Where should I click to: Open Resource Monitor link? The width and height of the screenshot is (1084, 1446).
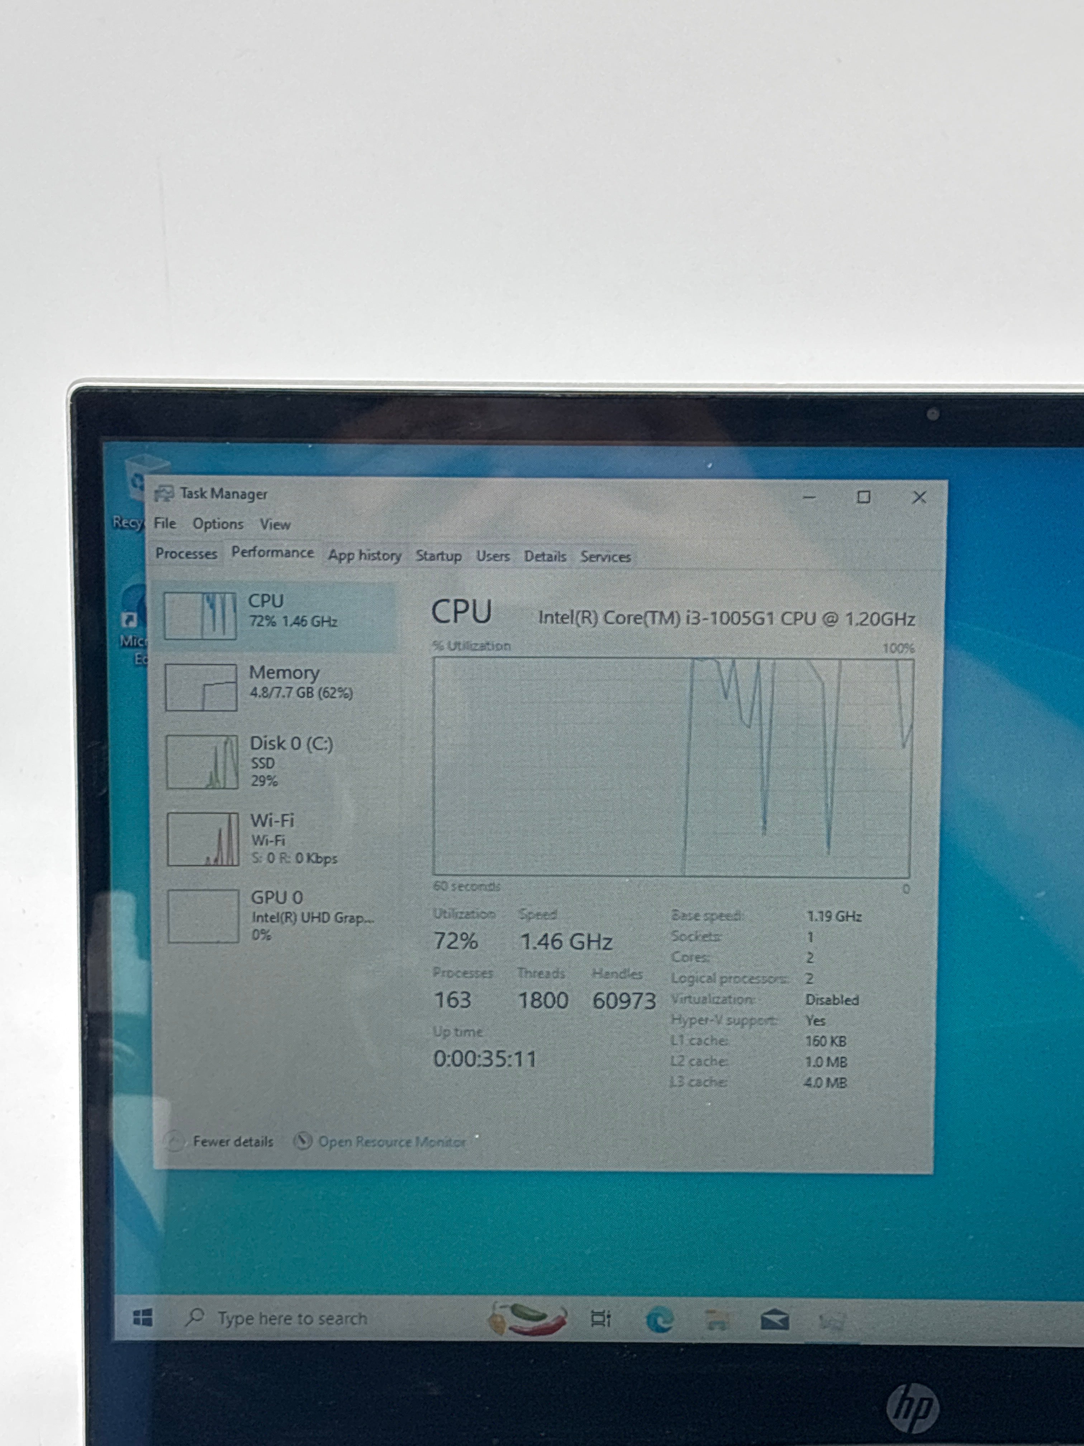(x=391, y=1142)
